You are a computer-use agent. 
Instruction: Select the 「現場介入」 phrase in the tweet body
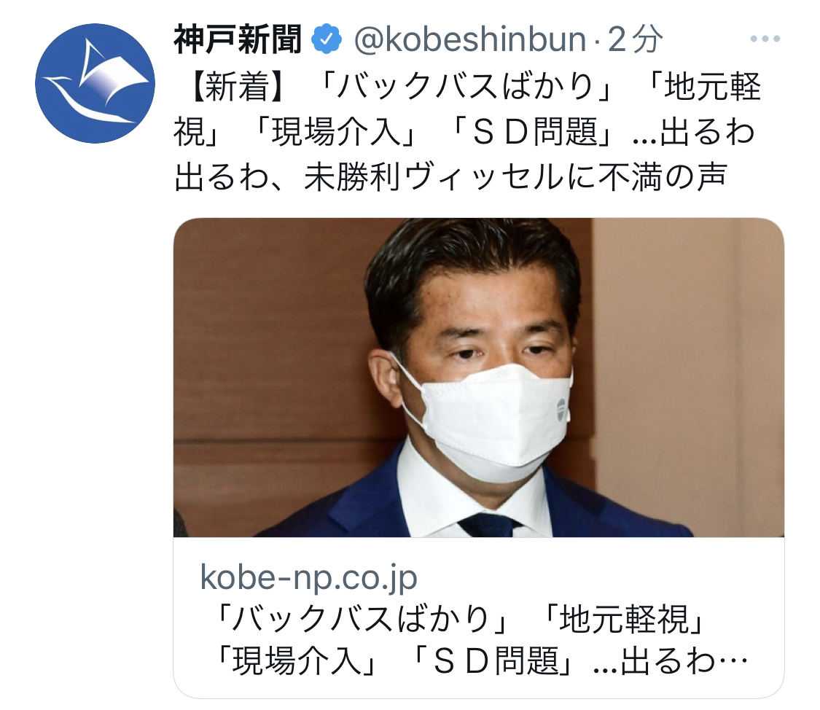pos(335,132)
